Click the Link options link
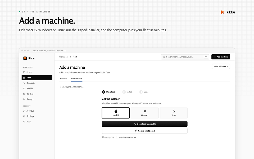254x159 pixels. [x=108, y=138]
